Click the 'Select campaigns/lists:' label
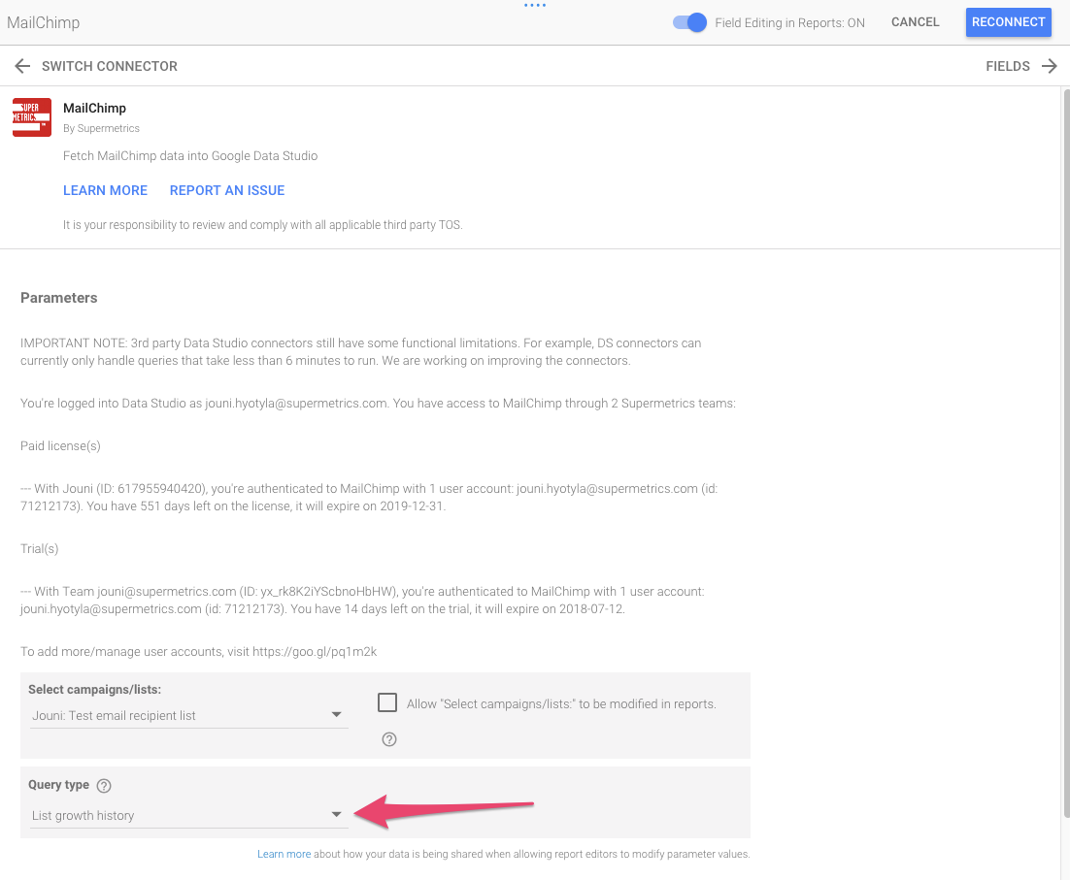 (95, 689)
